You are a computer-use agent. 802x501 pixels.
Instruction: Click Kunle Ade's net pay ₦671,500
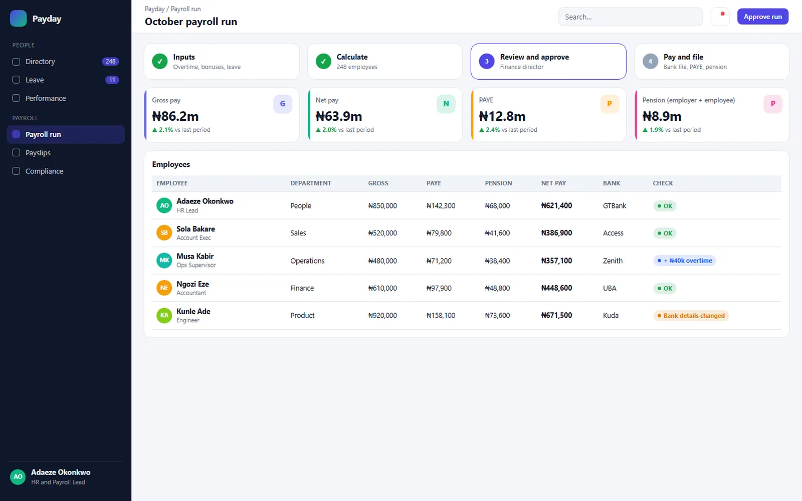point(556,315)
